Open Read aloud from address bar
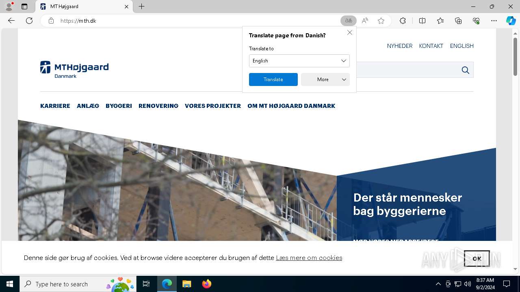The height and width of the screenshot is (292, 520). pos(365,21)
